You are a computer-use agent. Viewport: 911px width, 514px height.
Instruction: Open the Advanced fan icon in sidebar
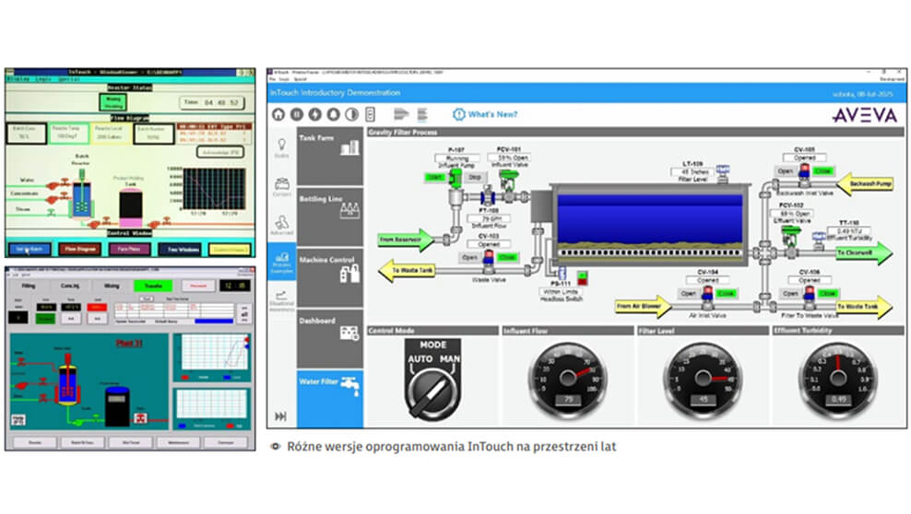(x=281, y=224)
